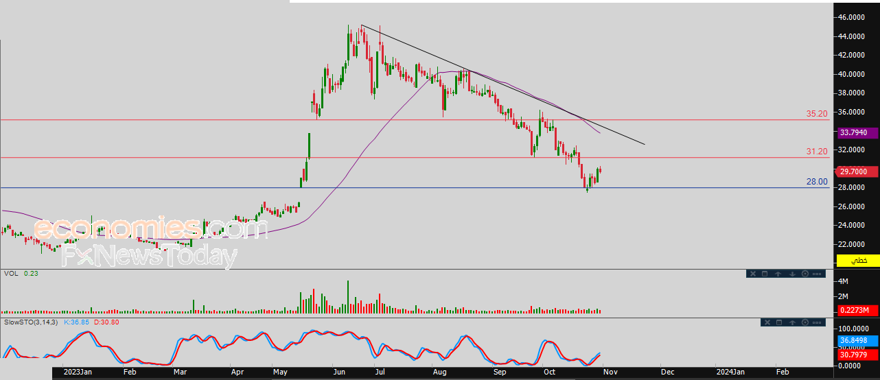The width and height of the screenshot is (880, 380).
Task: Click the 0.2273M volume value tag
Action: pos(858,311)
